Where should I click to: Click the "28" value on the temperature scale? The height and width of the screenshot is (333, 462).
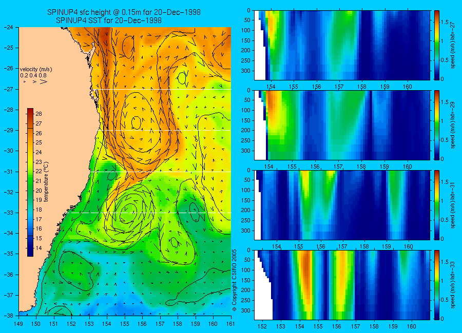38,114
